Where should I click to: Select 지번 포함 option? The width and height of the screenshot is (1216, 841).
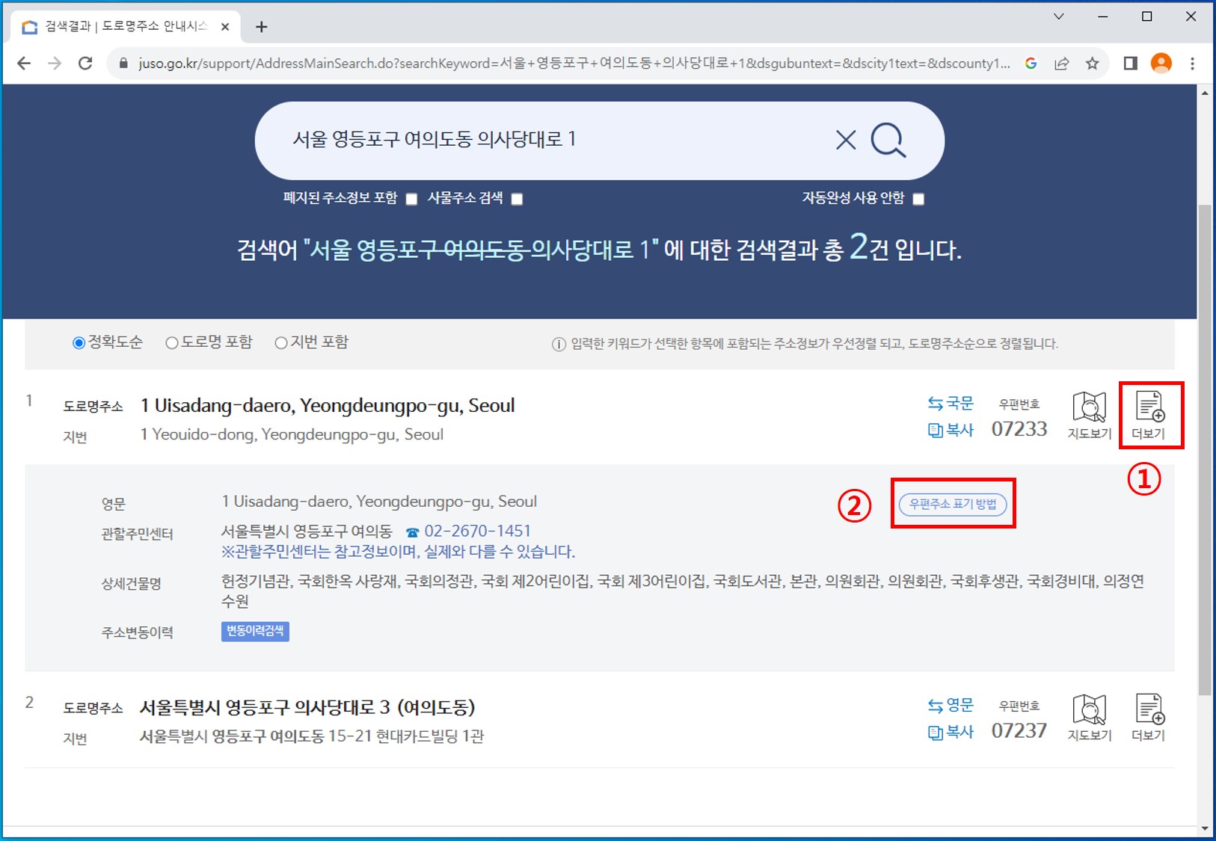coord(281,343)
